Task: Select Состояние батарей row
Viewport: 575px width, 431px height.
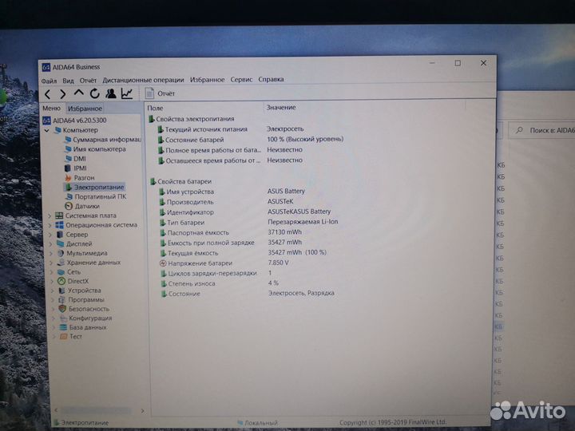Action: (251, 139)
